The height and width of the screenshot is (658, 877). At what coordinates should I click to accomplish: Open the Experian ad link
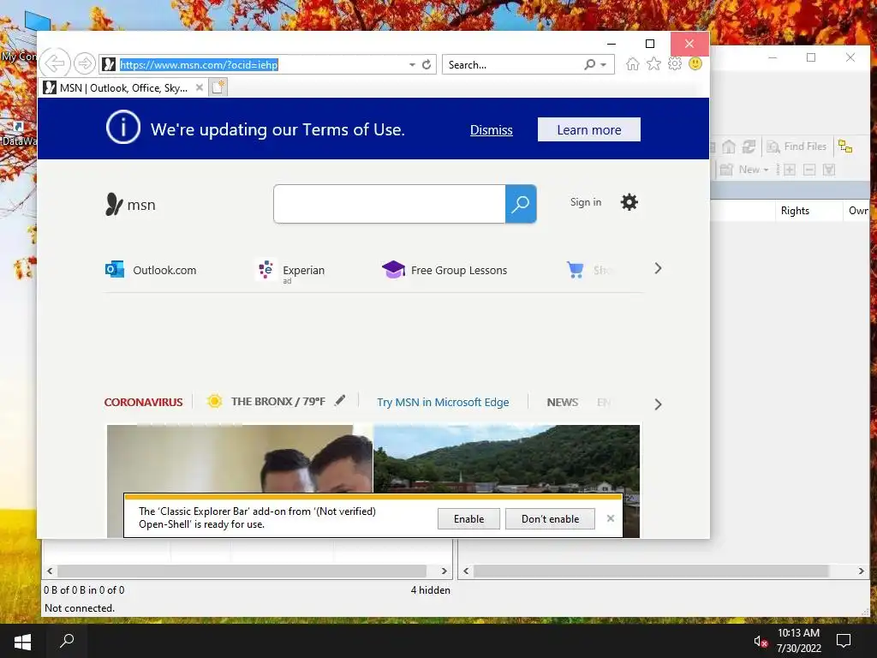point(290,271)
